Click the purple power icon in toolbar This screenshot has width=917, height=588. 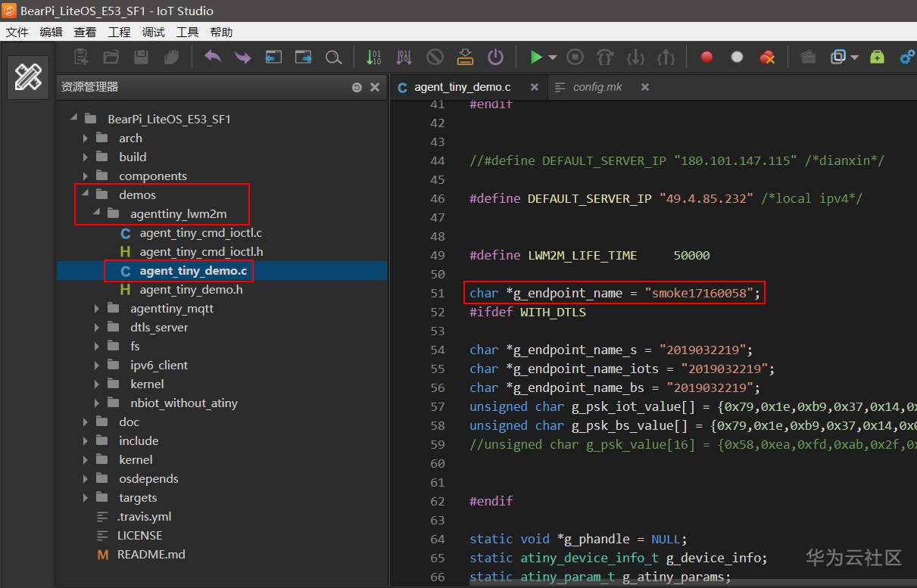[x=495, y=57]
